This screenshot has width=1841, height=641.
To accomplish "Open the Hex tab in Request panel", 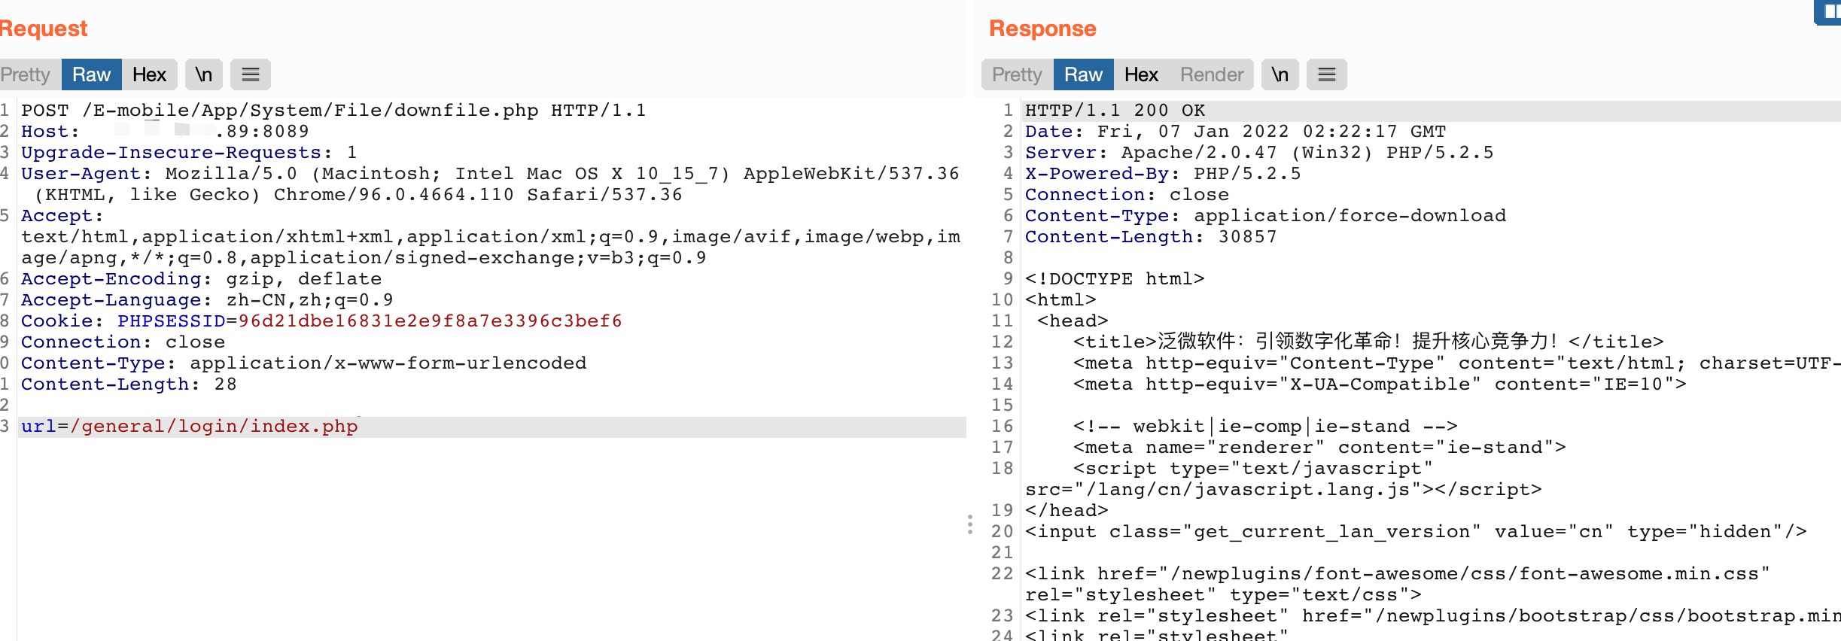I will click(149, 74).
